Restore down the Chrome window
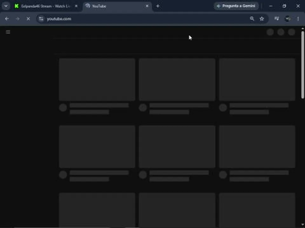Image resolution: width=305 pixels, height=228 pixels. 284,6
